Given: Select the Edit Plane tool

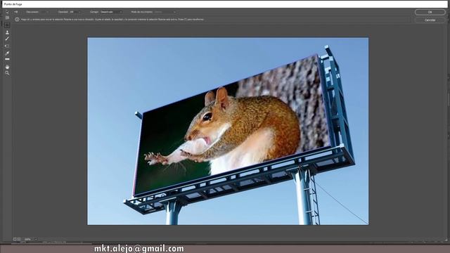Looking at the screenshot, I should [7, 12].
